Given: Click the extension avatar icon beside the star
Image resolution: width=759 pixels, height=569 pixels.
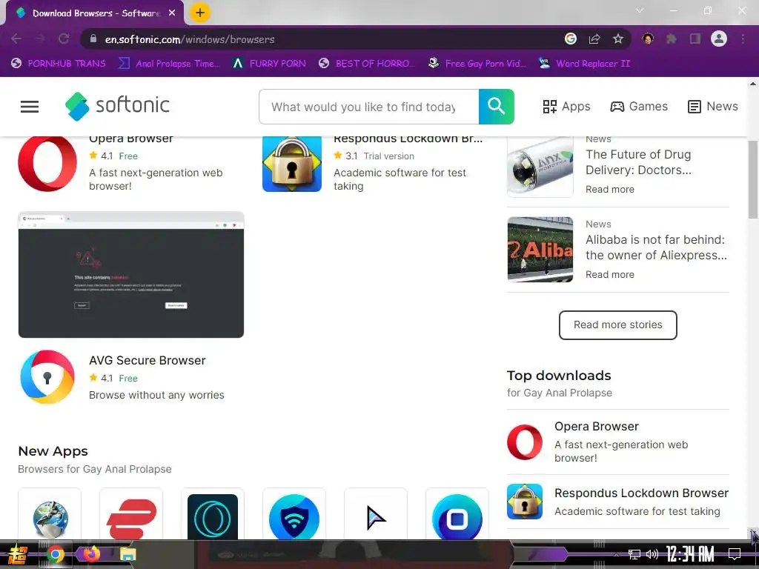Looking at the screenshot, I should [x=648, y=39].
